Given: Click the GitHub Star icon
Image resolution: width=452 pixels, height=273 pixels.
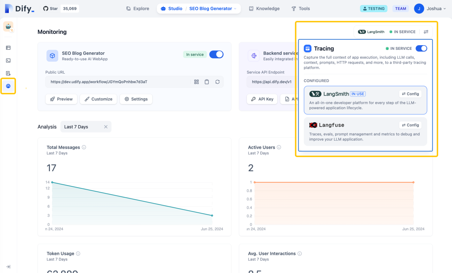Looking at the screenshot, I should point(45,8).
